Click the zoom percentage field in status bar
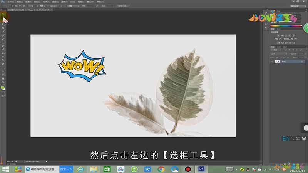Viewport: 308px width, 173px height. (10, 161)
